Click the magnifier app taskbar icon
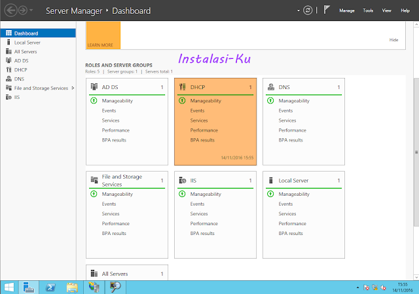 click(115, 287)
